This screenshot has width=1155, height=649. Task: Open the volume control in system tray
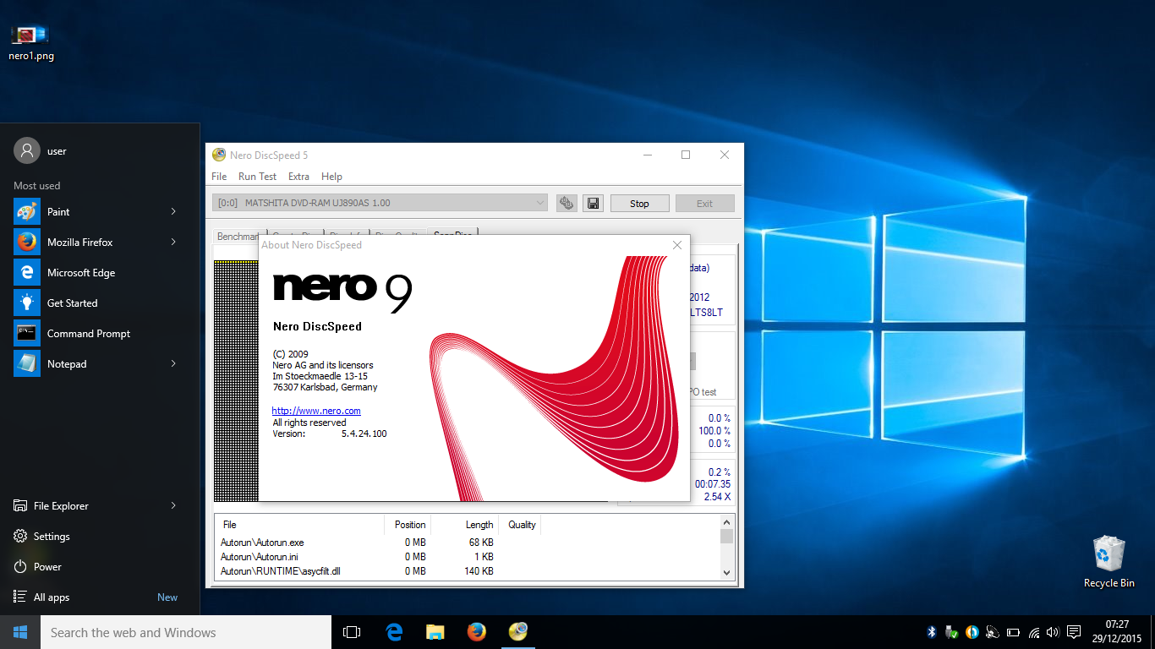(1053, 632)
